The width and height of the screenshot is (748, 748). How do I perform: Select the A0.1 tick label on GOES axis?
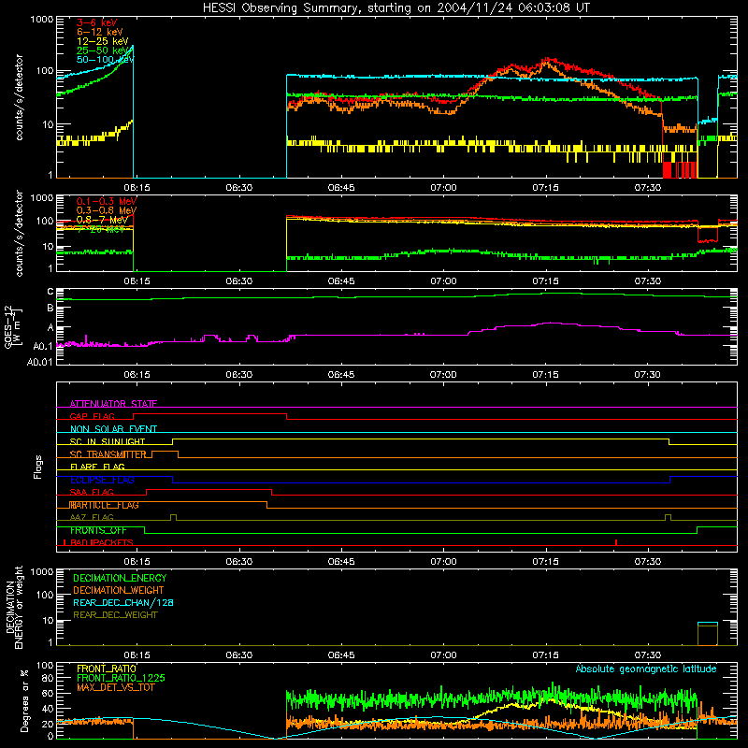click(x=43, y=346)
